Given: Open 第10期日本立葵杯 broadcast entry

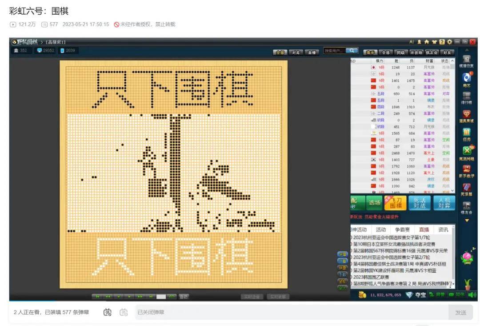Looking at the screenshot, I should pos(394,244).
